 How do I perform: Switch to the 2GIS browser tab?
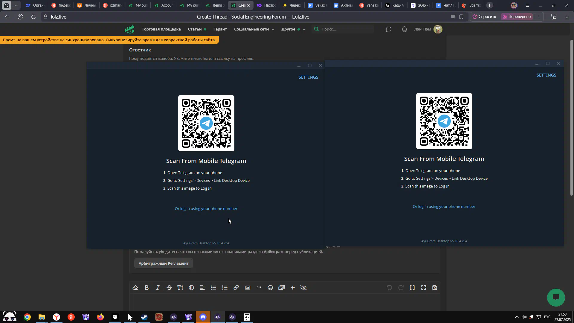[x=420, y=5]
